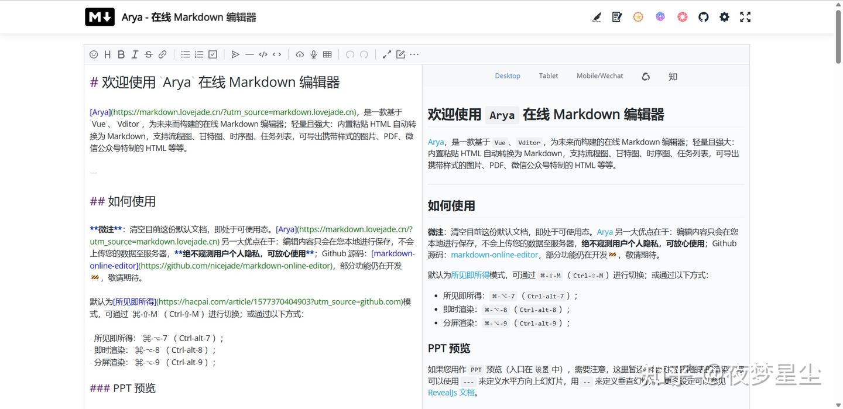The image size is (843, 409).
Task: Undo the last edit
Action: point(349,54)
